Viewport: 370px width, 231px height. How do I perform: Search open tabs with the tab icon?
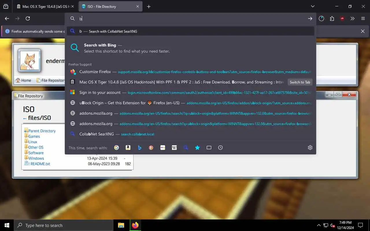click(209, 148)
